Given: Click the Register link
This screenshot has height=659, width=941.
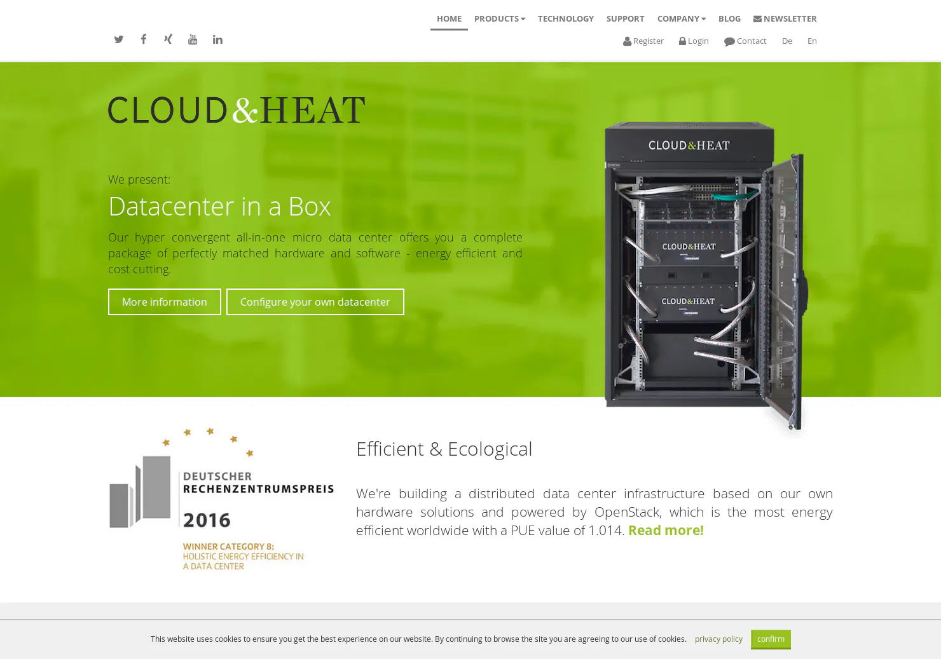Looking at the screenshot, I should click(643, 41).
